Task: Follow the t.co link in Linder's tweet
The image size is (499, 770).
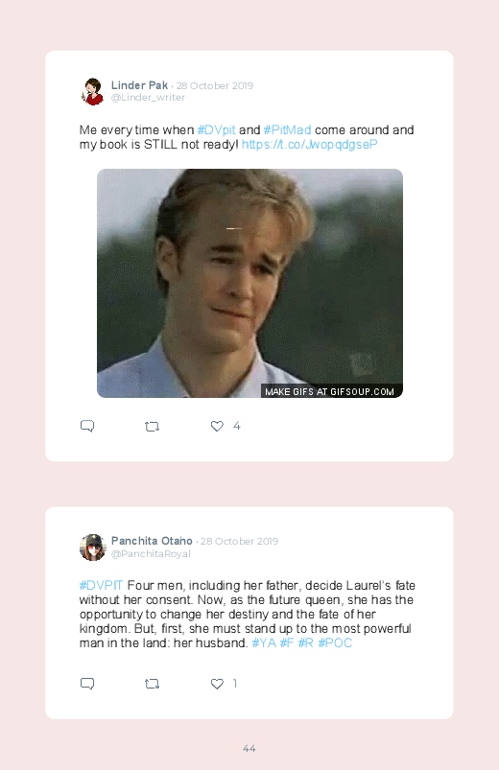Action: [309, 145]
